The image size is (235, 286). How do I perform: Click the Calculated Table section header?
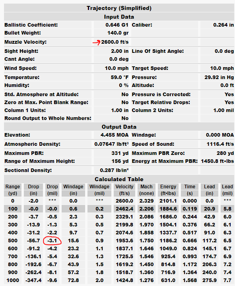(119, 179)
